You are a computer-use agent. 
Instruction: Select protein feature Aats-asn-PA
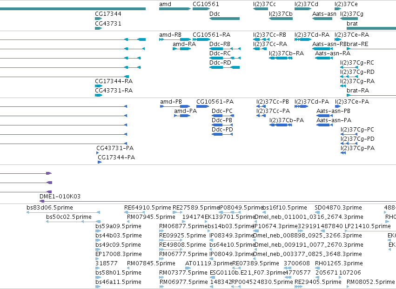tap(324, 125)
